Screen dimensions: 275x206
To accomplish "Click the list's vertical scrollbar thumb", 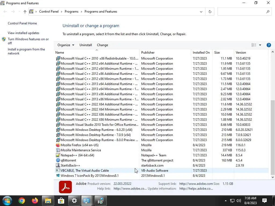I will click(273, 138).
